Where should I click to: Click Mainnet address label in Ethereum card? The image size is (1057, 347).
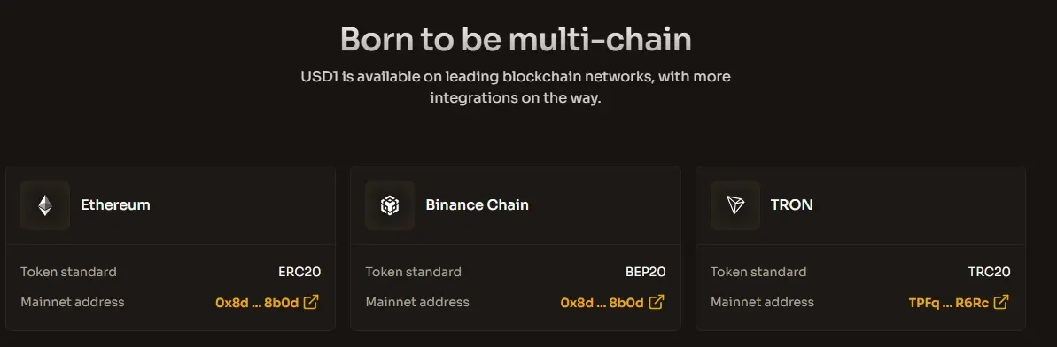(73, 302)
